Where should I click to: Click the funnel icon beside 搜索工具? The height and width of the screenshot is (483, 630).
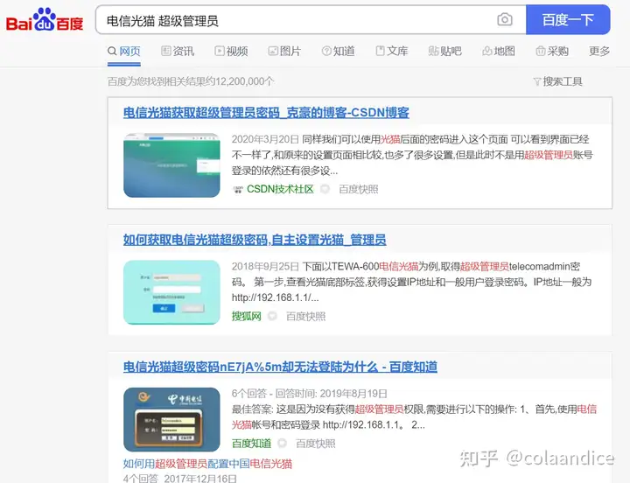pyautogui.click(x=537, y=82)
